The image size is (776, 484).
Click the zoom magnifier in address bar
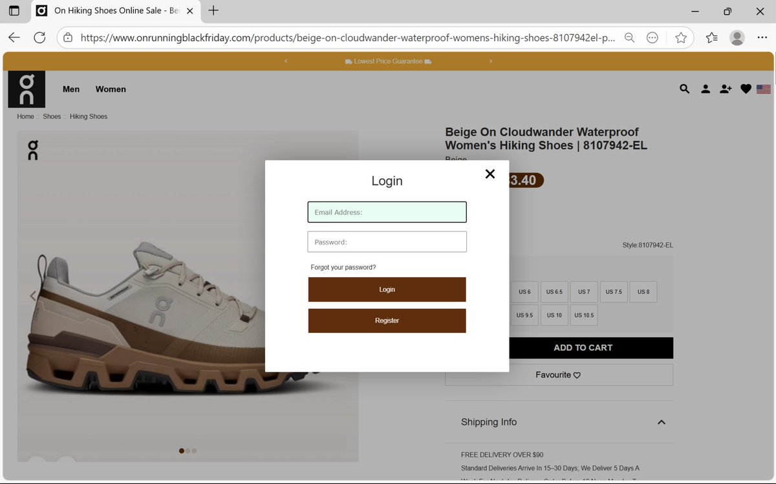coord(629,37)
